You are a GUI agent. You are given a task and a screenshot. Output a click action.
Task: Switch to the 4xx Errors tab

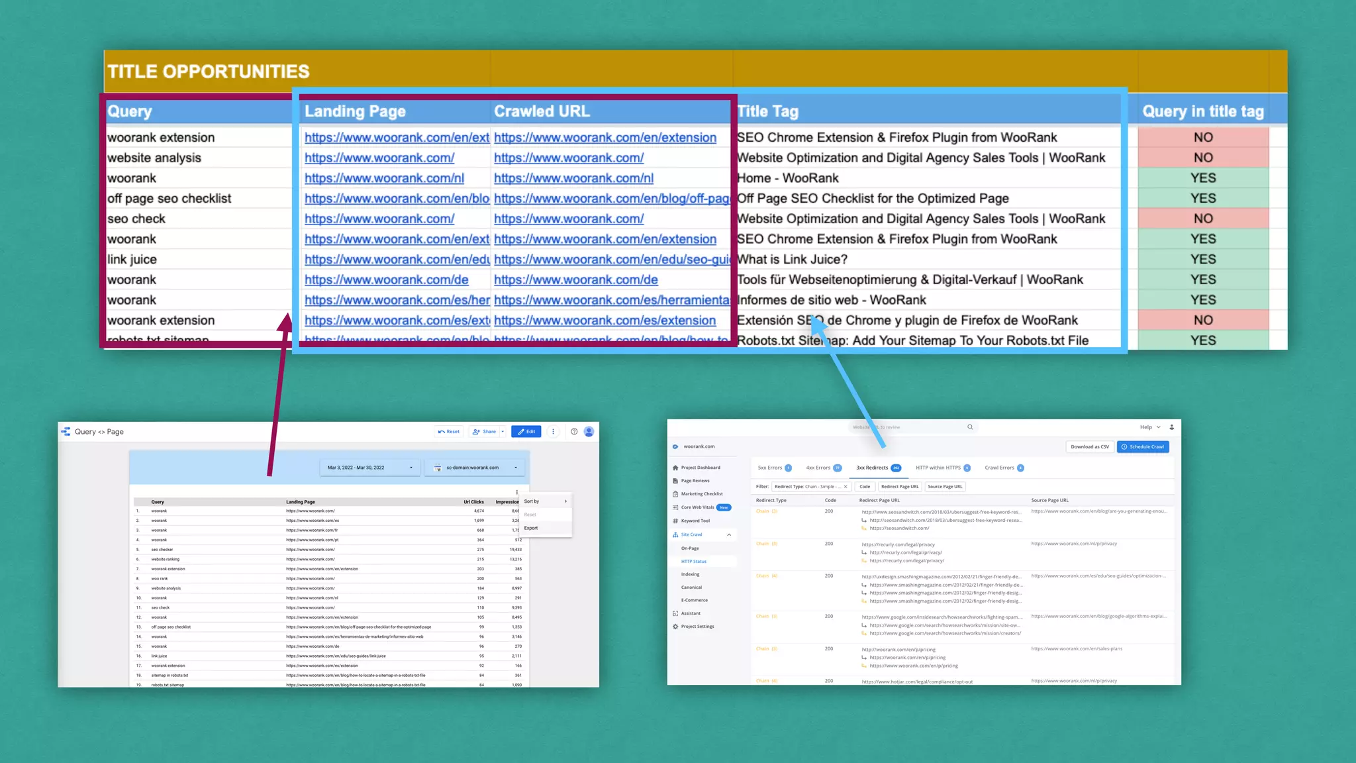click(x=818, y=468)
